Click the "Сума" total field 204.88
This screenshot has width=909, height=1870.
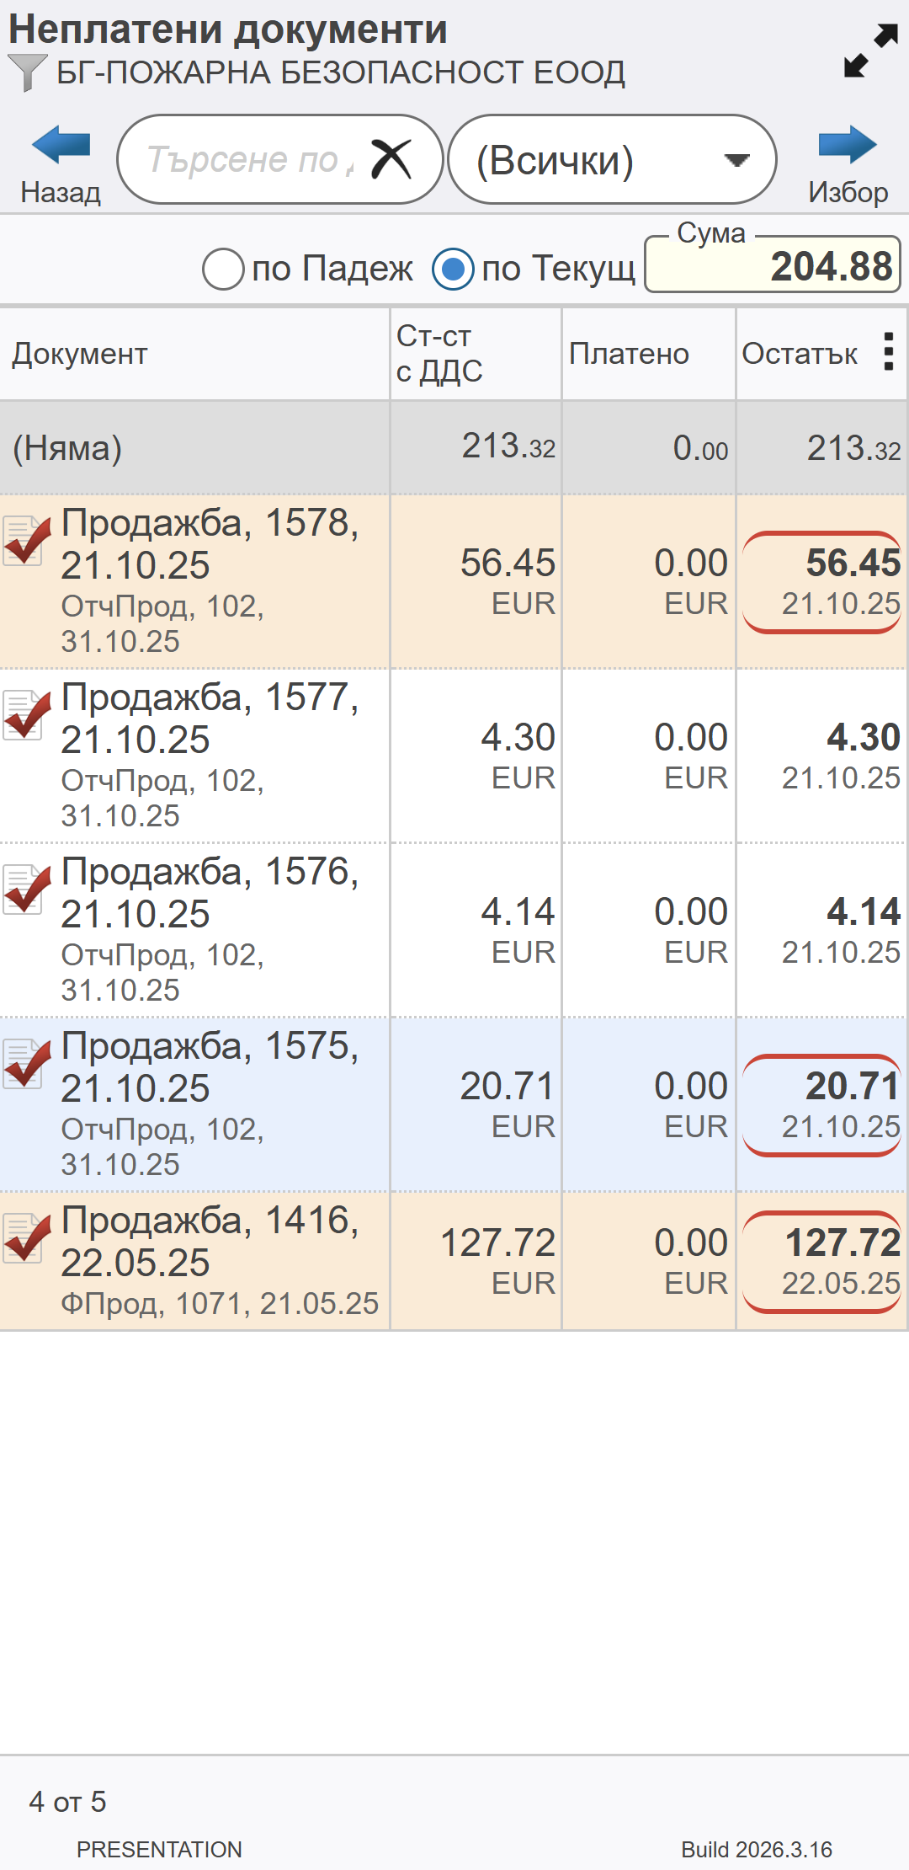772,267
